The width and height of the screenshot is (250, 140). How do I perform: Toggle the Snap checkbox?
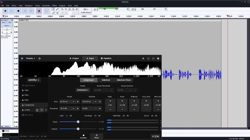(x=3, y=131)
